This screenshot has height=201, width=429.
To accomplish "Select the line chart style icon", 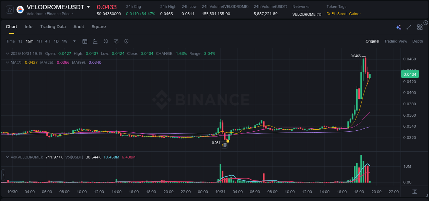I will tap(95, 41).
